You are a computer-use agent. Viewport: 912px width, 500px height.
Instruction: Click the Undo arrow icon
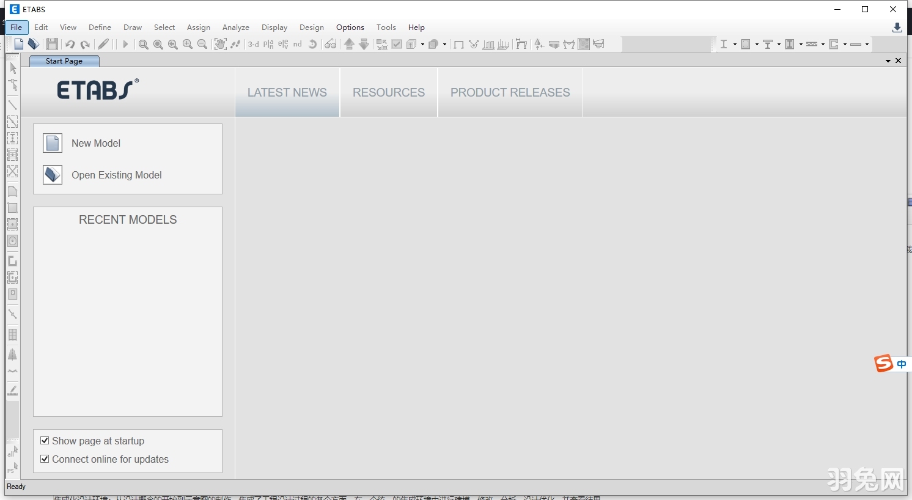(70, 44)
